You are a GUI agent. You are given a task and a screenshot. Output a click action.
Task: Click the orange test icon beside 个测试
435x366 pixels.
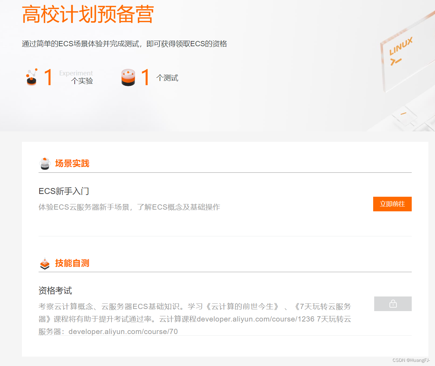[x=128, y=77]
